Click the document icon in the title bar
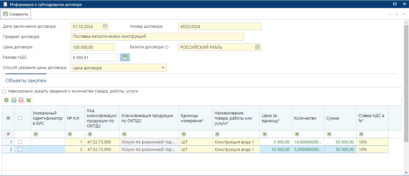The width and height of the screenshot is (409, 176). pos(5,4)
